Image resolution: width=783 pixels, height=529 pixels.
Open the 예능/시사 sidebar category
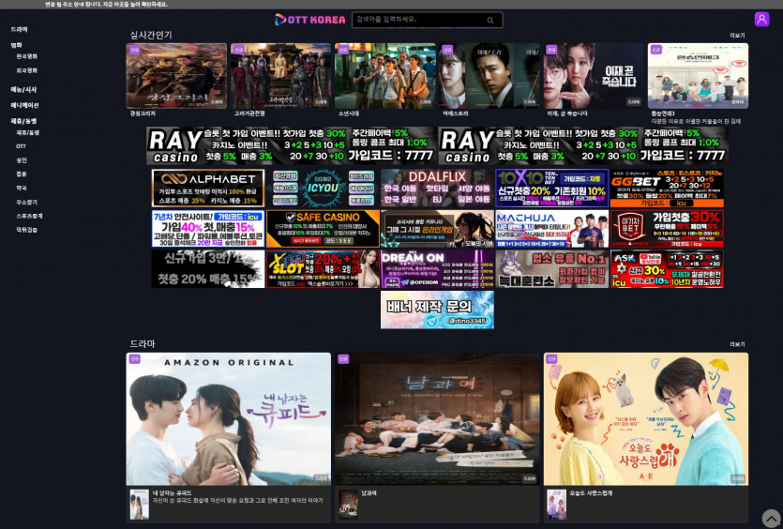[x=23, y=89]
